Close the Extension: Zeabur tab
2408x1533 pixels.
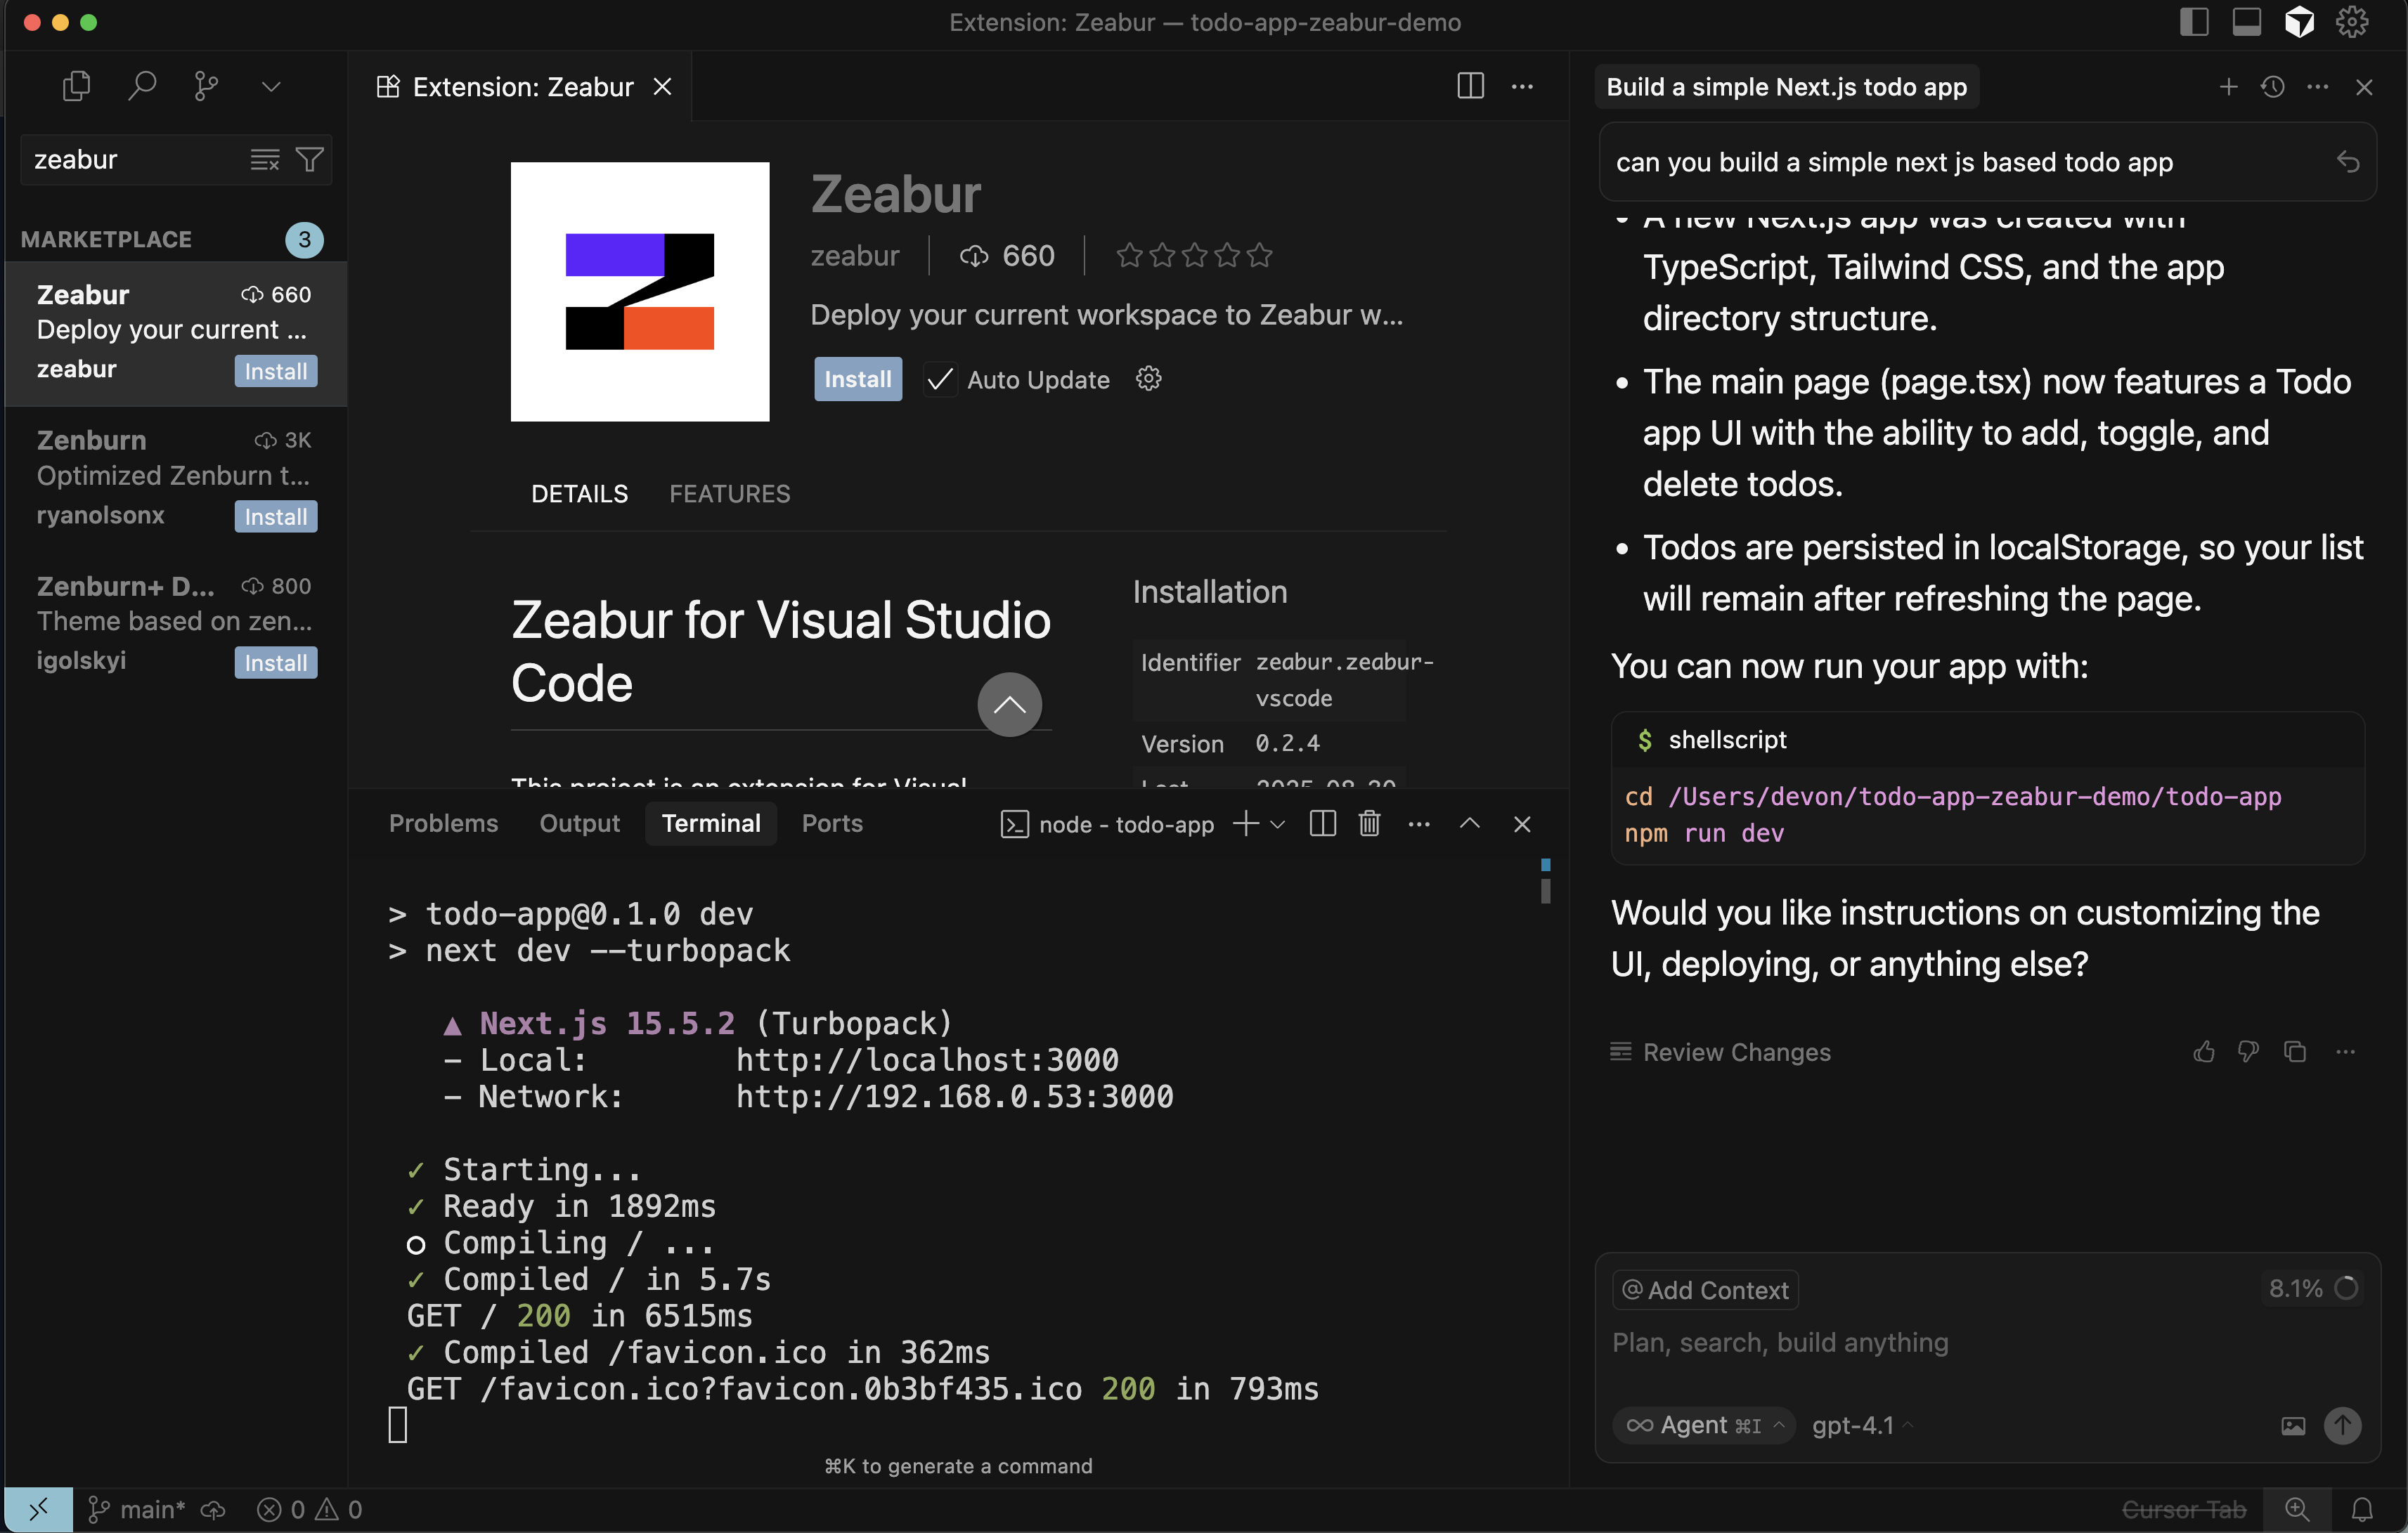pyautogui.click(x=662, y=87)
